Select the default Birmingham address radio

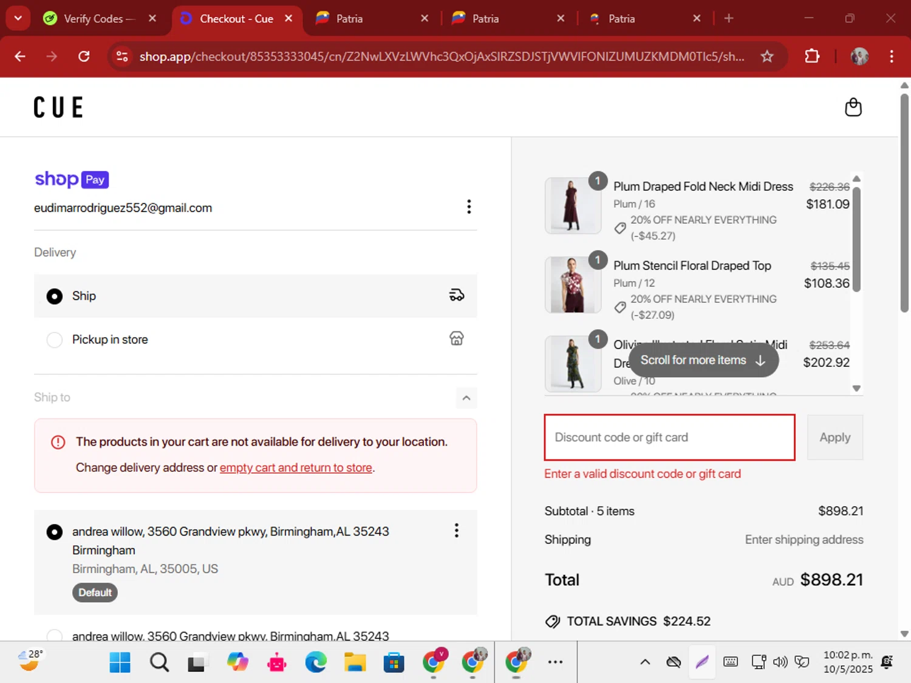(55, 532)
